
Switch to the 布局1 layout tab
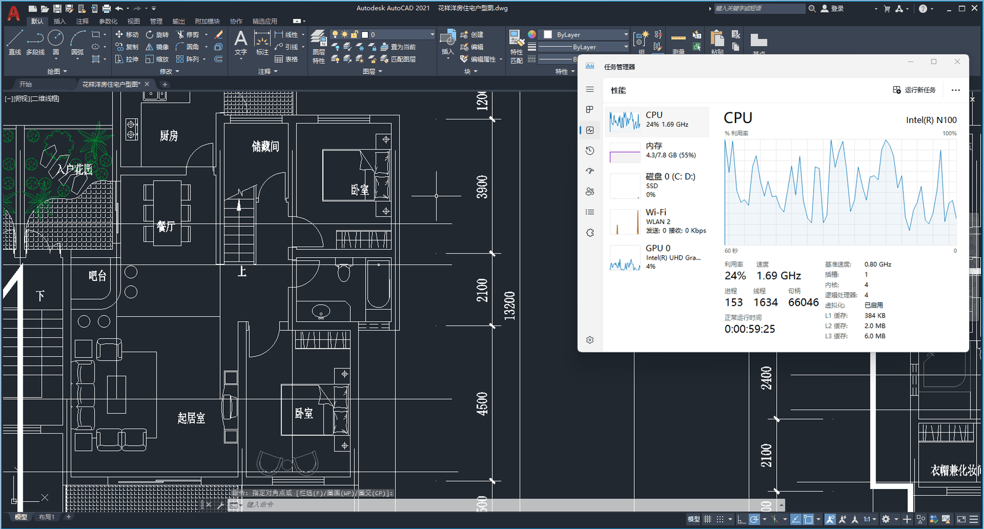[47, 517]
